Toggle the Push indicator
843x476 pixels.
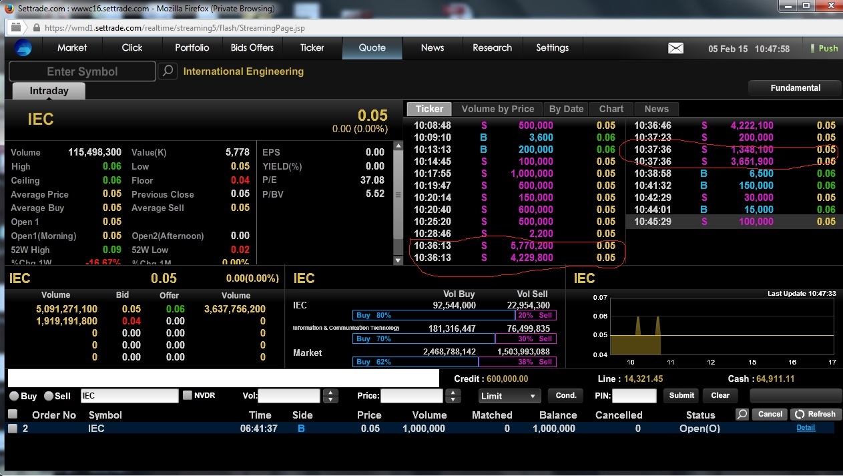(x=824, y=48)
